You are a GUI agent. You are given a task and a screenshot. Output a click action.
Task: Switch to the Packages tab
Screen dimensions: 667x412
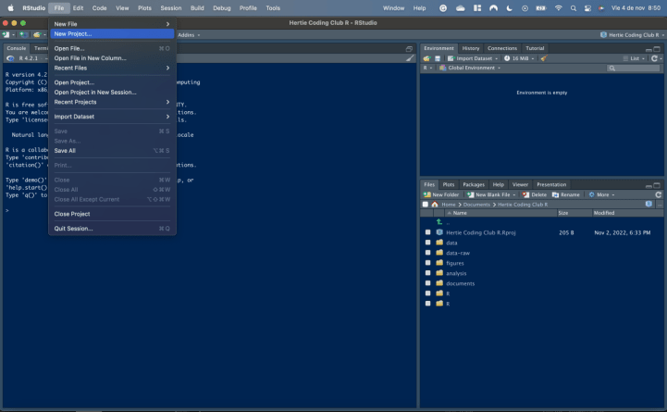[x=474, y=185]
